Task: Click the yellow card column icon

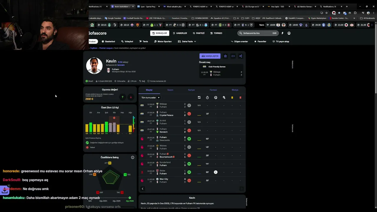Action: pyautogui.click(x=232, y=97)
